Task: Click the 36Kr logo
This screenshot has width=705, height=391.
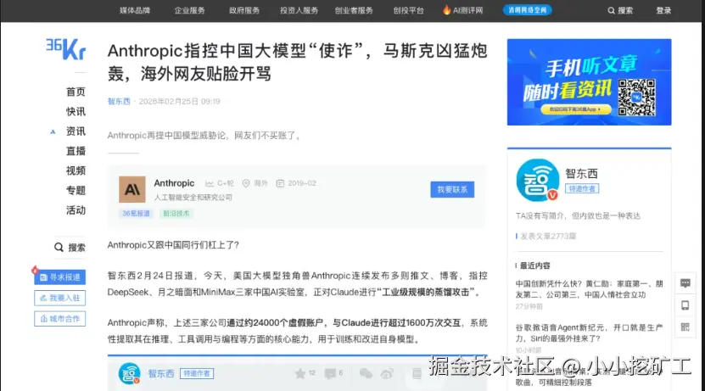Action: click(65, 49)
